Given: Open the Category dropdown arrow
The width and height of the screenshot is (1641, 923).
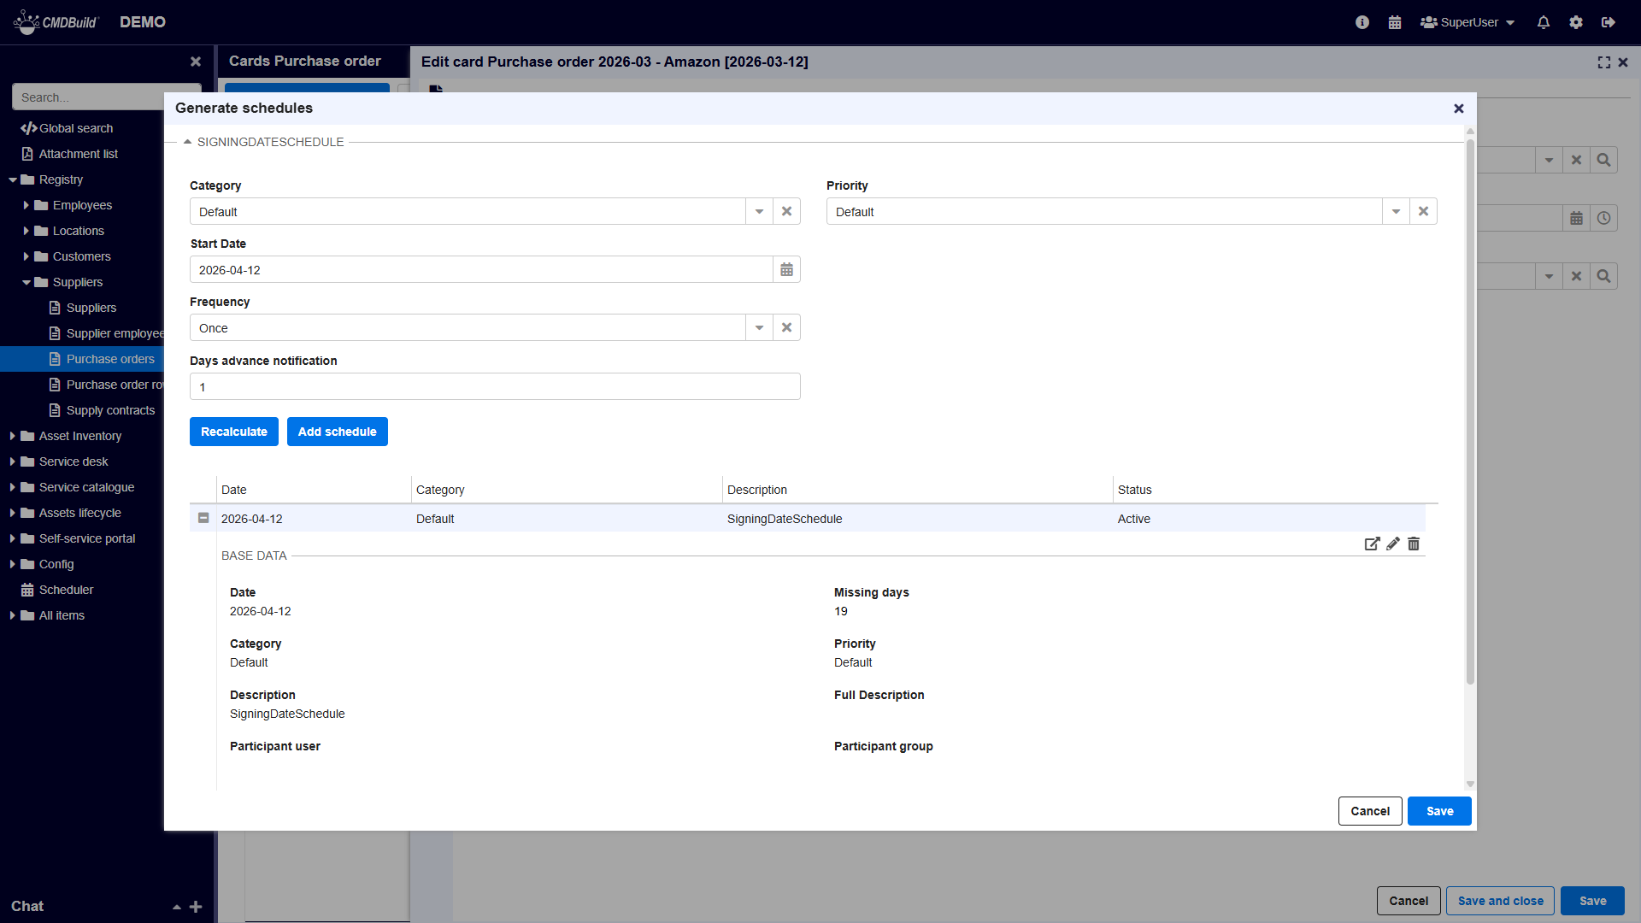Looking at the screenshot, I should click(759, 212).
